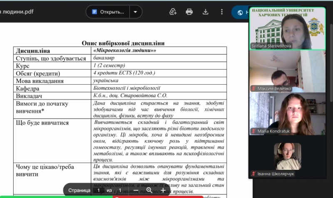
Task: Click the row label Вимоги до початку вивчення*
Action: [42, 108]
